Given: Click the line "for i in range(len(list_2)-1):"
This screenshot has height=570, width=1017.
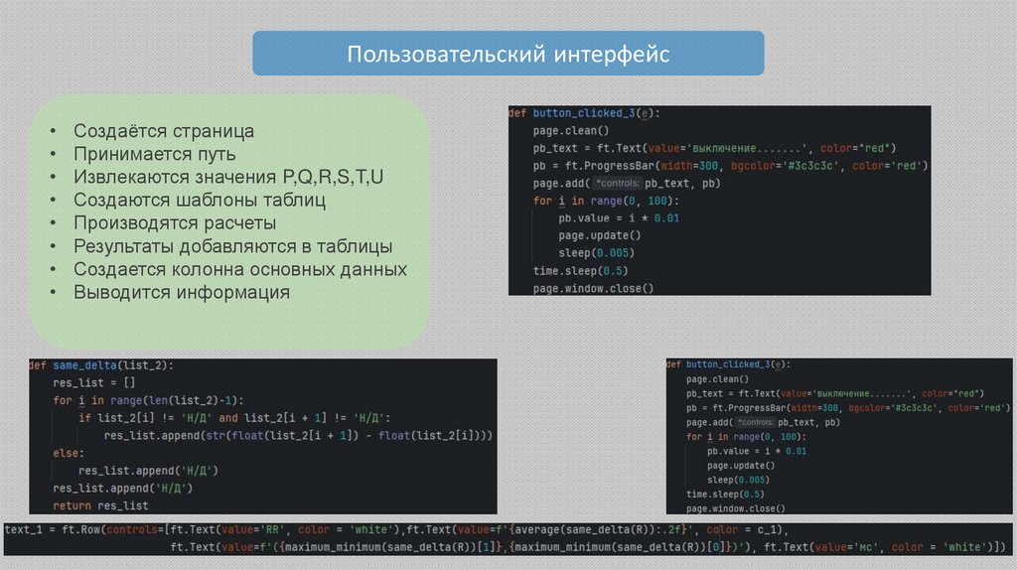Looking at the screenshot, I should [149, 401].
